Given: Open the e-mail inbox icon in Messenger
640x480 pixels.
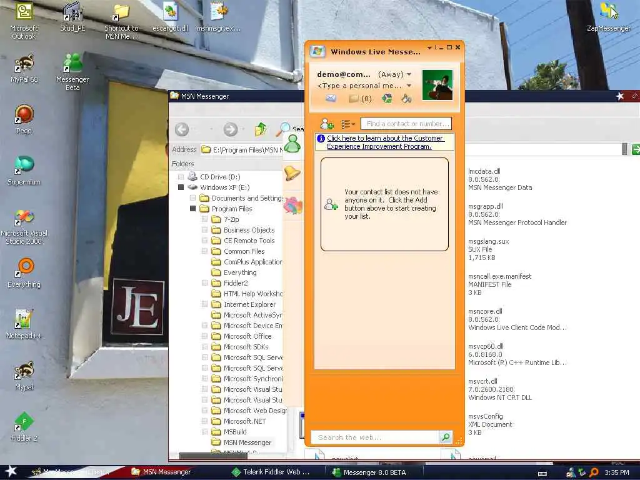Looking at the screenshot, I should (331, 98).
